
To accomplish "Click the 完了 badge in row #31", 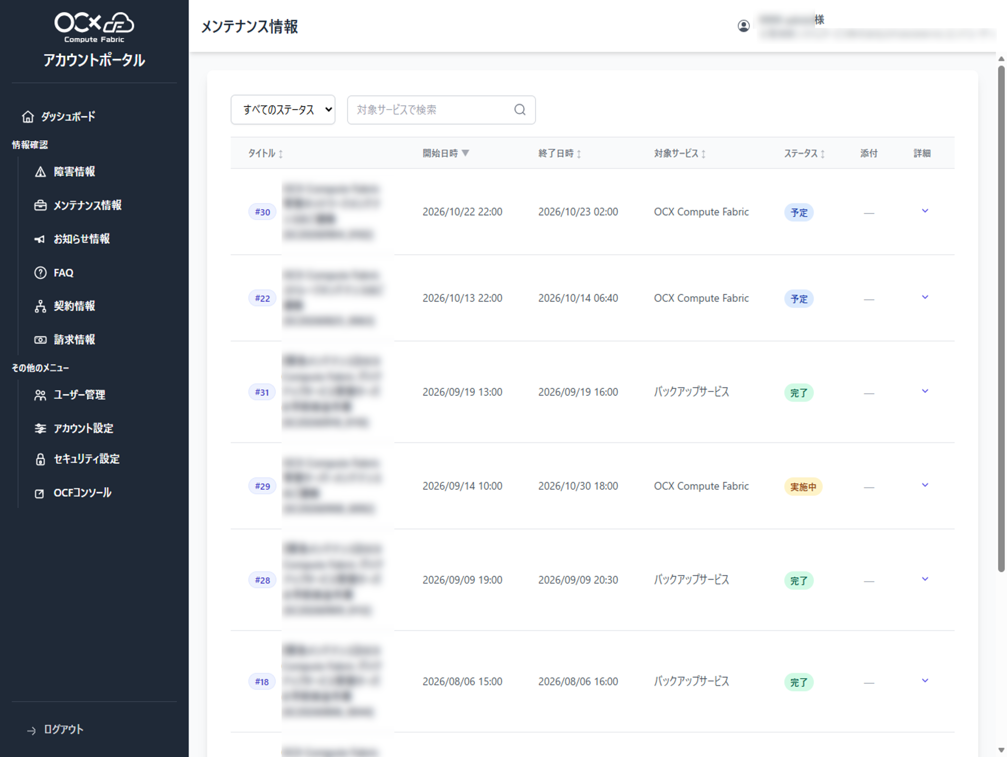I will [x=799, y=392].
